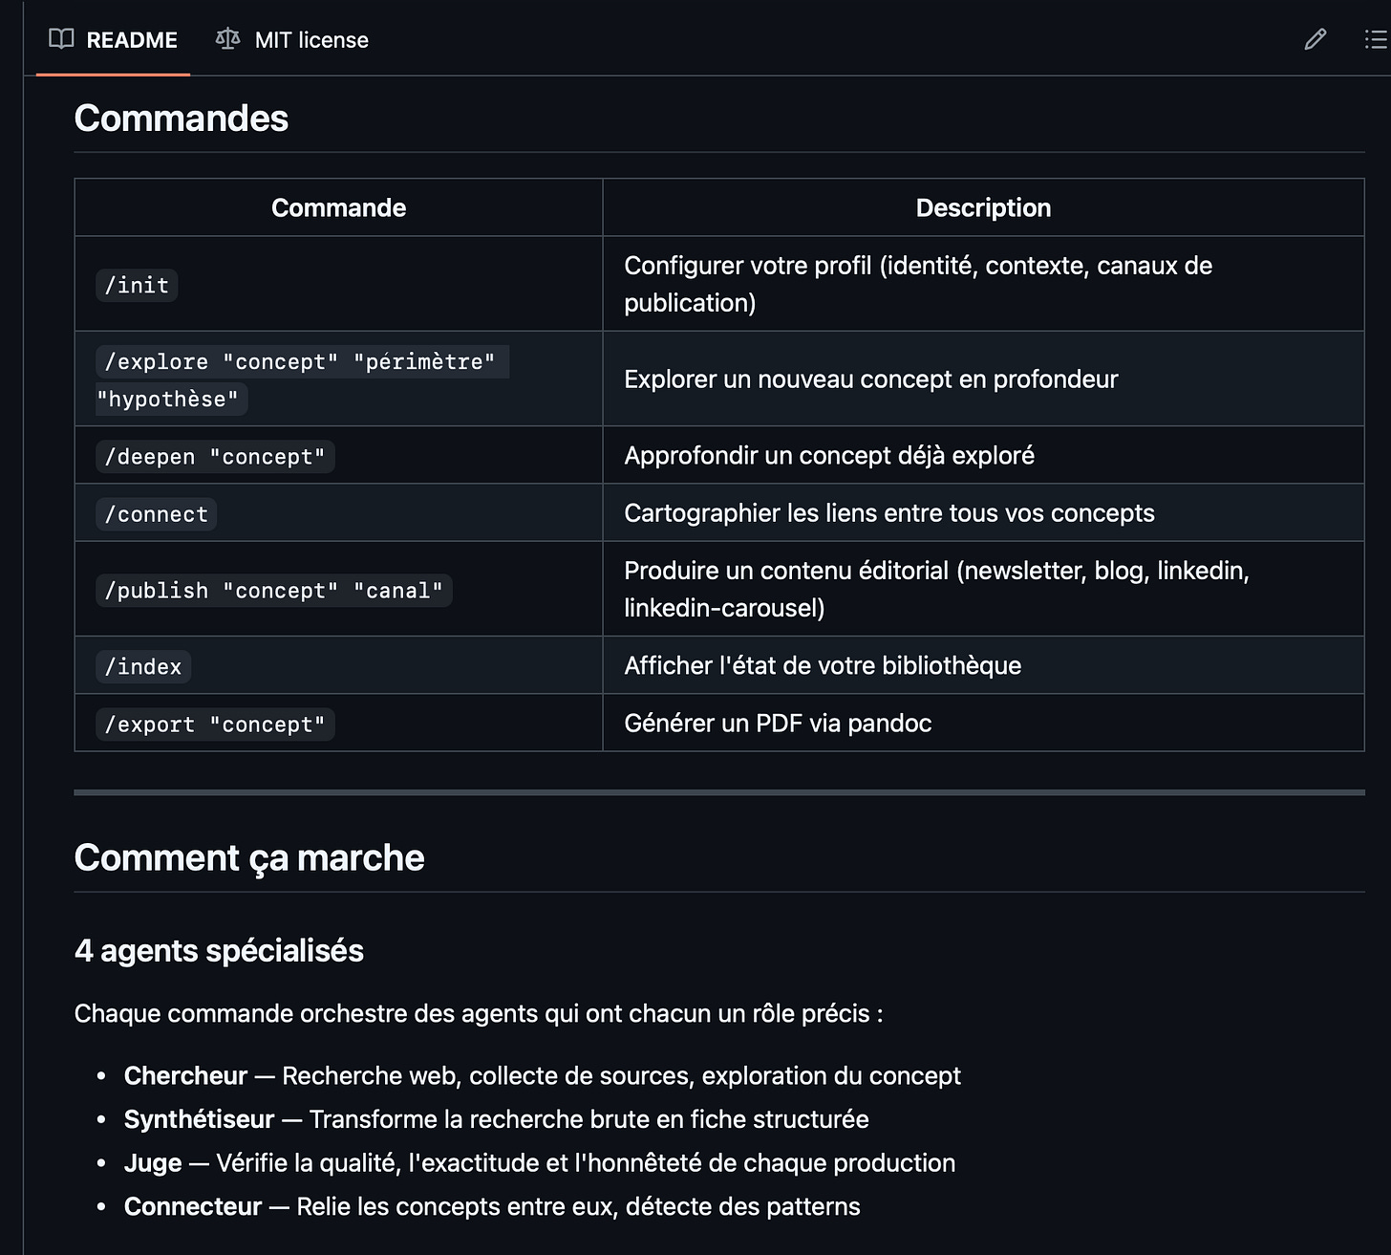Click the /publish "concept" "canal" code
This screenshot has height=1255, width=1391.
coord(274,591)
